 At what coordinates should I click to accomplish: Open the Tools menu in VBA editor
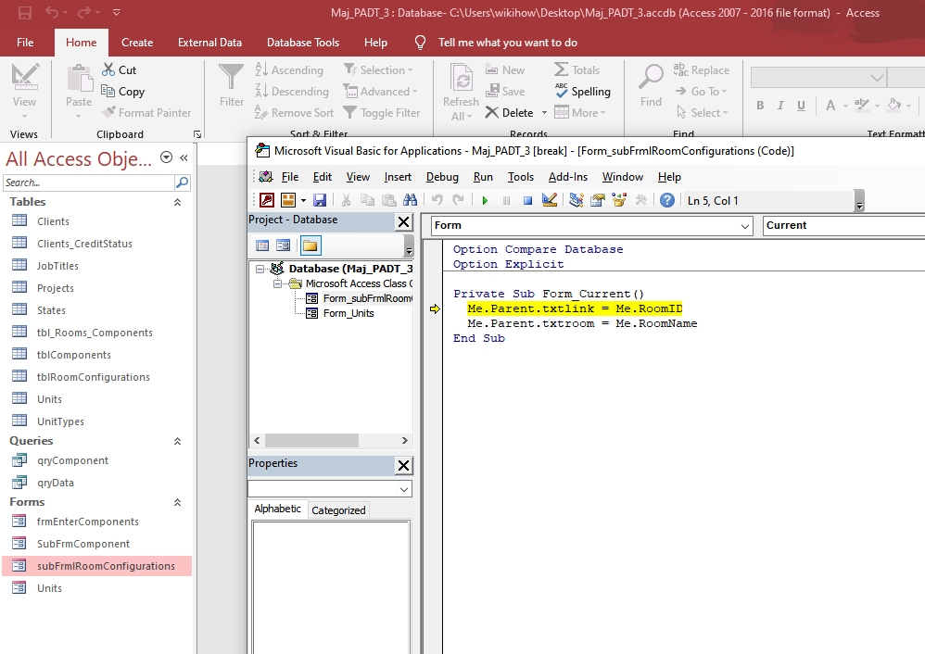pyautogui.click(x=521, y=177)
